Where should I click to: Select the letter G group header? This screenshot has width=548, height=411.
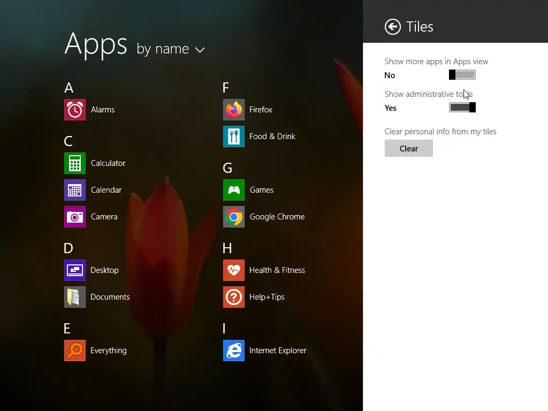pos(227,168)
